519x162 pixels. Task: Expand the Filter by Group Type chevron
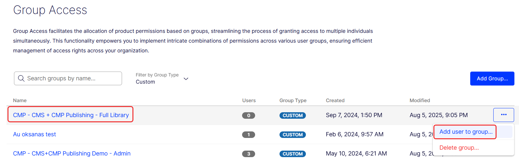coord(186,79)
